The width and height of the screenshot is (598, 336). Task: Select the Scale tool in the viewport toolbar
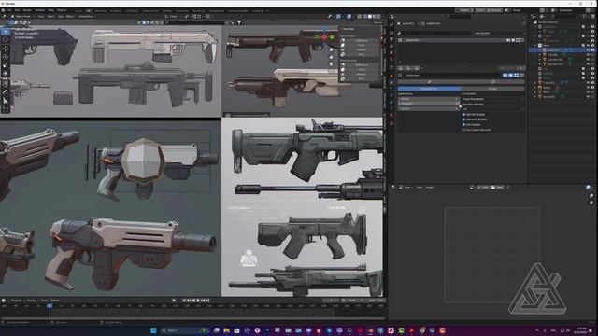tap(6, 65)
